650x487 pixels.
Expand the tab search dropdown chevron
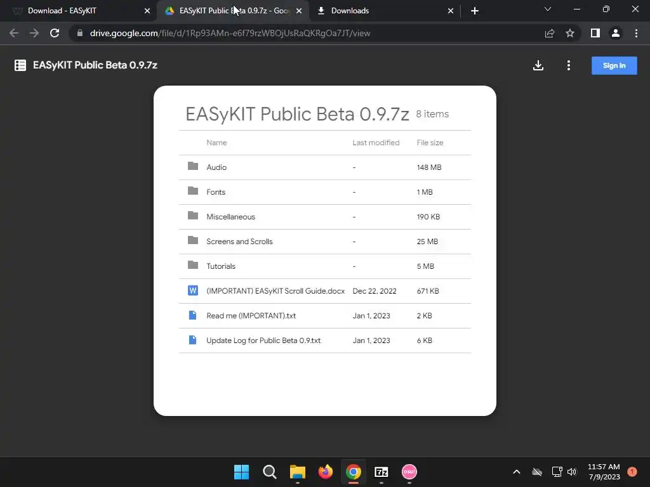(548, 9)
